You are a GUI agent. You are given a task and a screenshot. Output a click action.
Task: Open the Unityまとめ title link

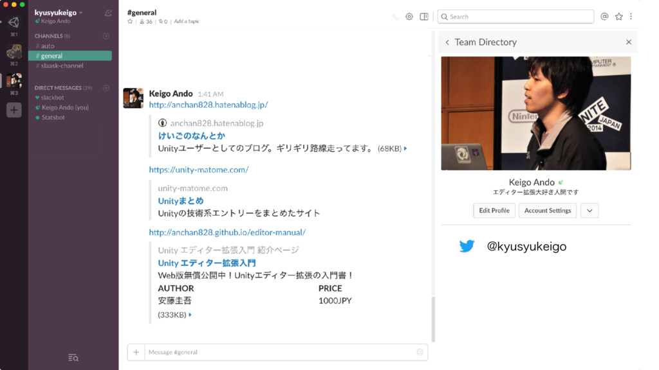pos(181,201)
